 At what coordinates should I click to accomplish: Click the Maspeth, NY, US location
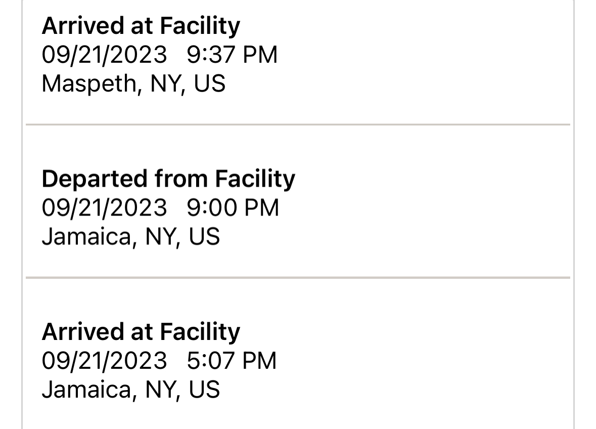coord(133,83)
